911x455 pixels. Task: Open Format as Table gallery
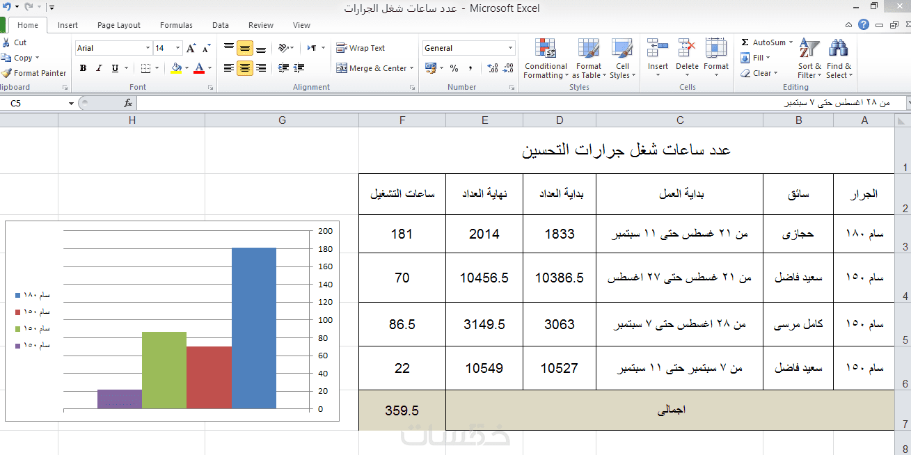(588, 59)
